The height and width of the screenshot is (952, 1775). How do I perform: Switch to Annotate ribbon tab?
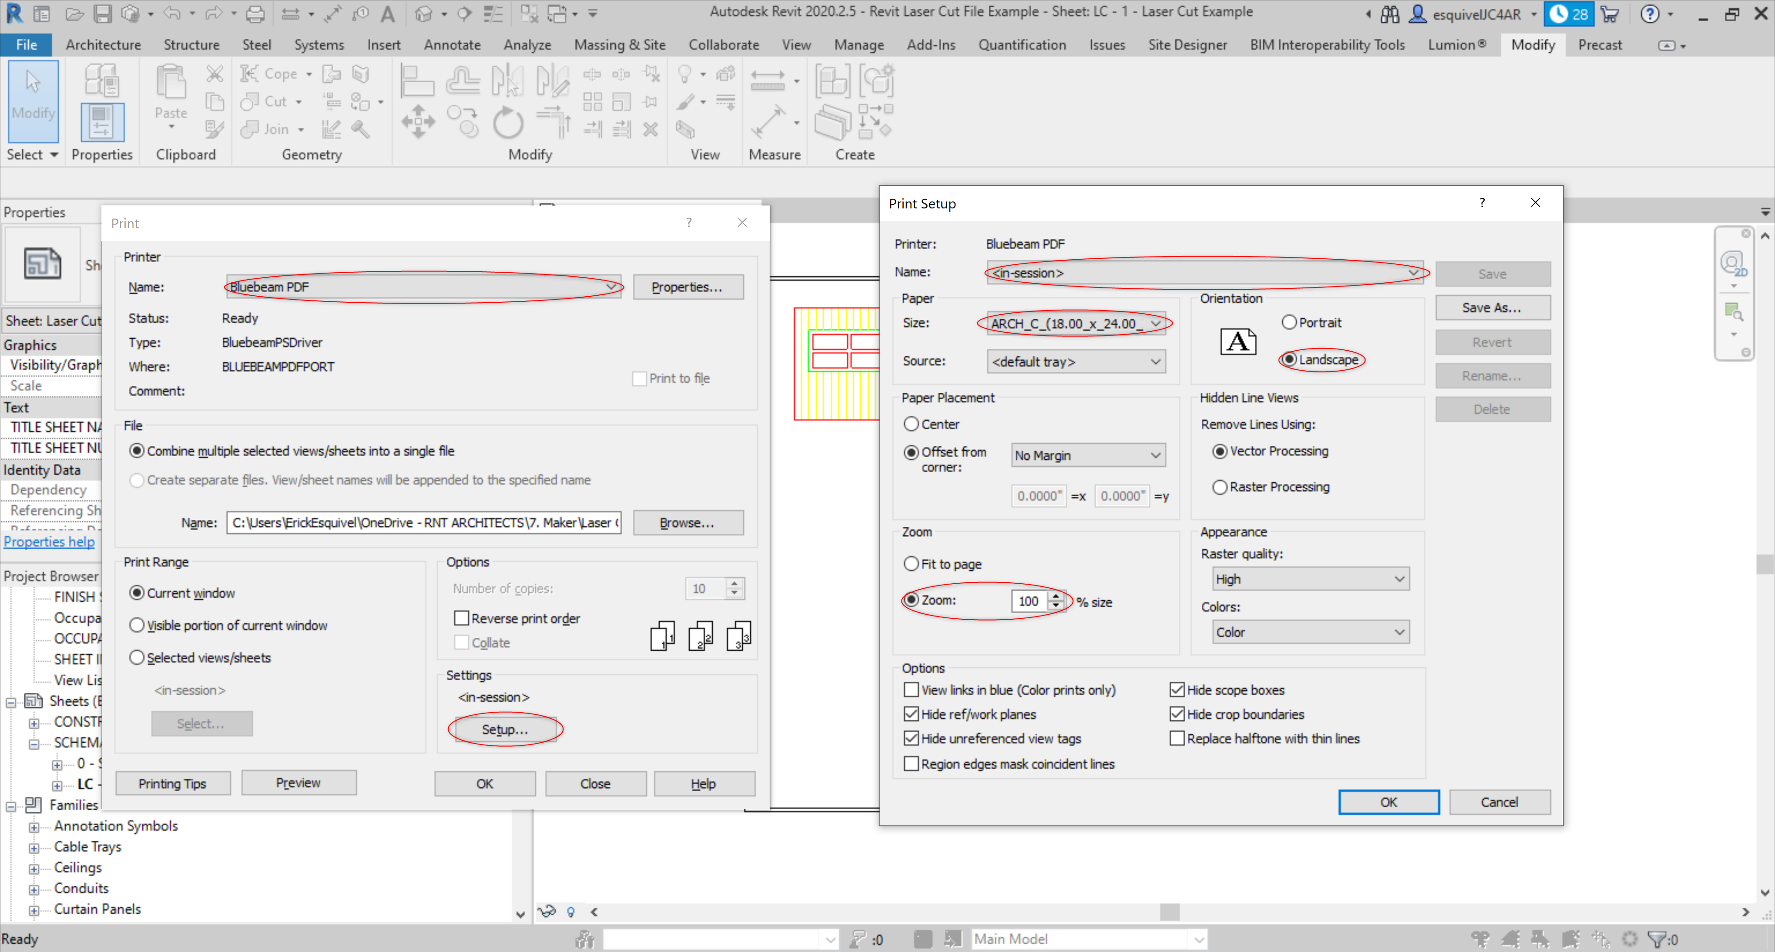point(452,45)
